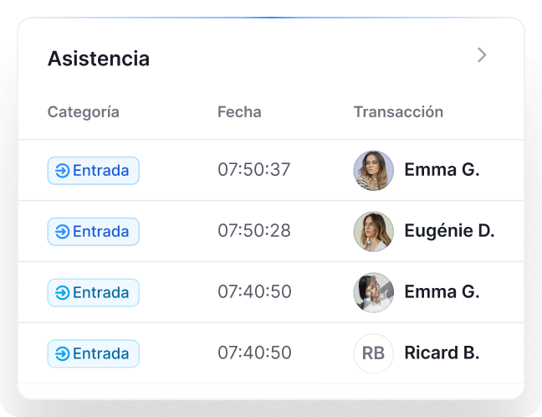Click Emma G. name in first row
Viewport: 542px width, 417px height.
click(x=442, y=170)
